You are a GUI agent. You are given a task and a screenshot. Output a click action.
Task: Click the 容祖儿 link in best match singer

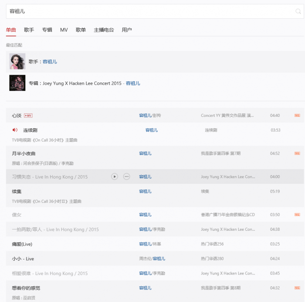click(x=50, y=62)
